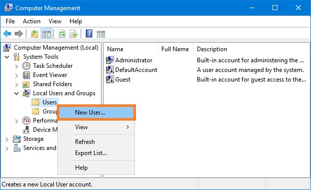Select Local Users and Groups label
This screenshot has width=311, height=190.
pos(64,93)
